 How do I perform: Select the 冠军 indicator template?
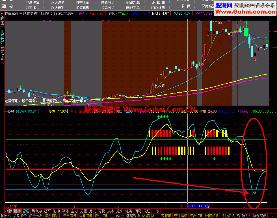point(47,211)
